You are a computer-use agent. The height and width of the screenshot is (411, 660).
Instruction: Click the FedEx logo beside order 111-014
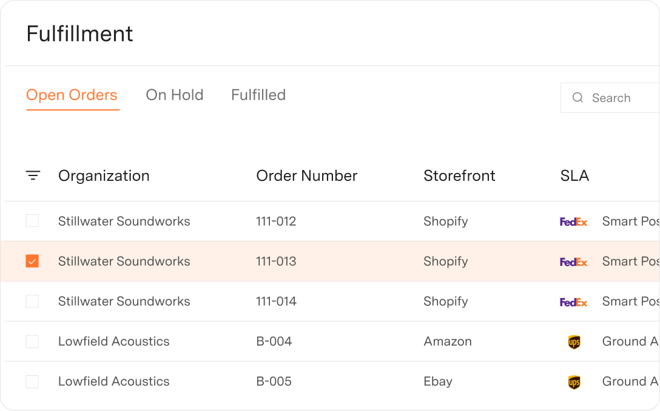(574, 301)
